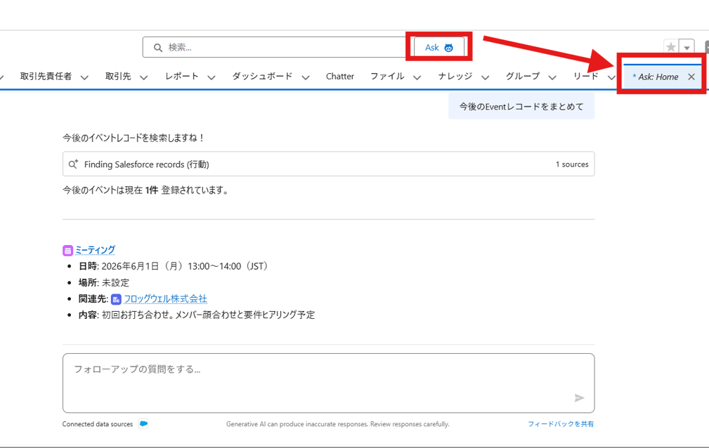
Task: Open the レポート tab
Action: [182, 77]
